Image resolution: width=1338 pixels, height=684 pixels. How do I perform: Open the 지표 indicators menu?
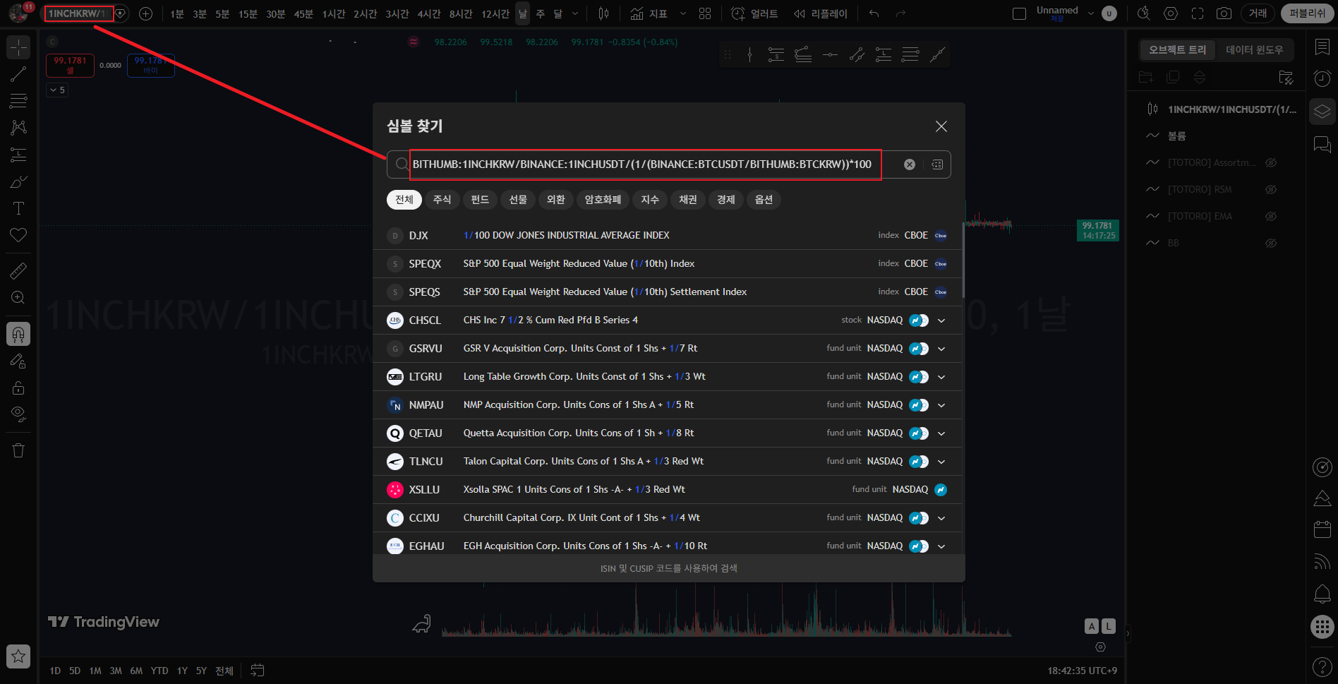[649, 13]
